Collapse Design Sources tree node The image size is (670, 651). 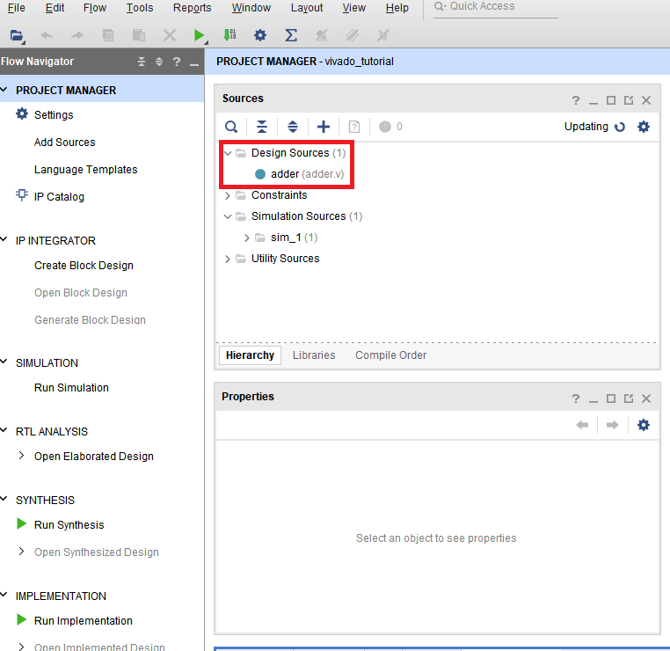tap(228, 153)
